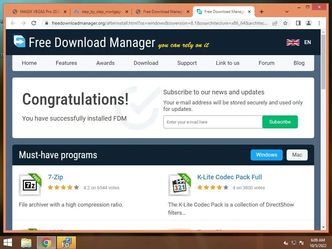Open Chrome three-dot menu
The image size is (332, 249).
click(x=319, y=23)
